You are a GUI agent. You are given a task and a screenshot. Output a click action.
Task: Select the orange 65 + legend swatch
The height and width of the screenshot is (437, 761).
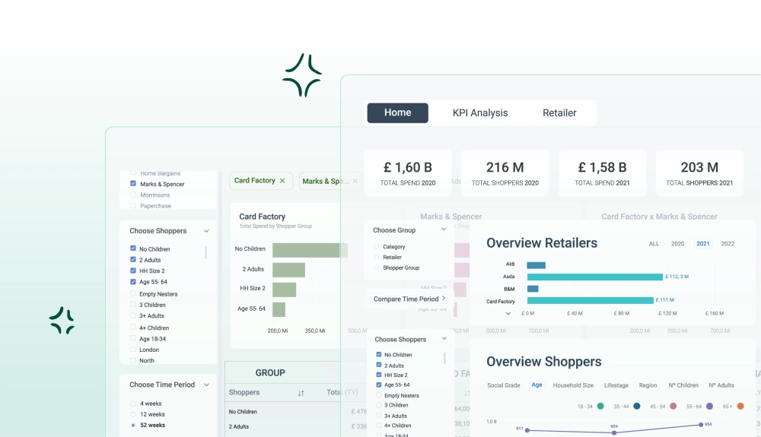740,407
